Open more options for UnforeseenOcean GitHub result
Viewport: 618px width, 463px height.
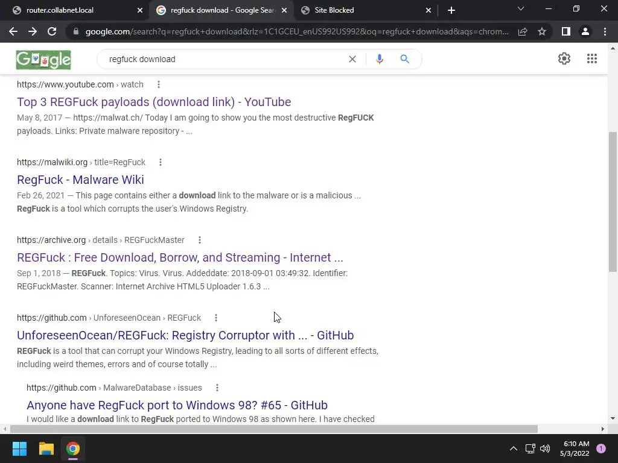[x=216, y=318]
